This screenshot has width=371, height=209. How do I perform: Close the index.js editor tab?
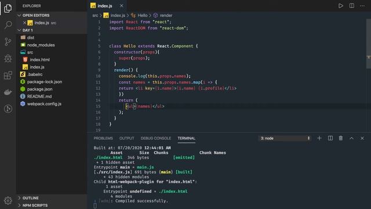tap(121, 6)
